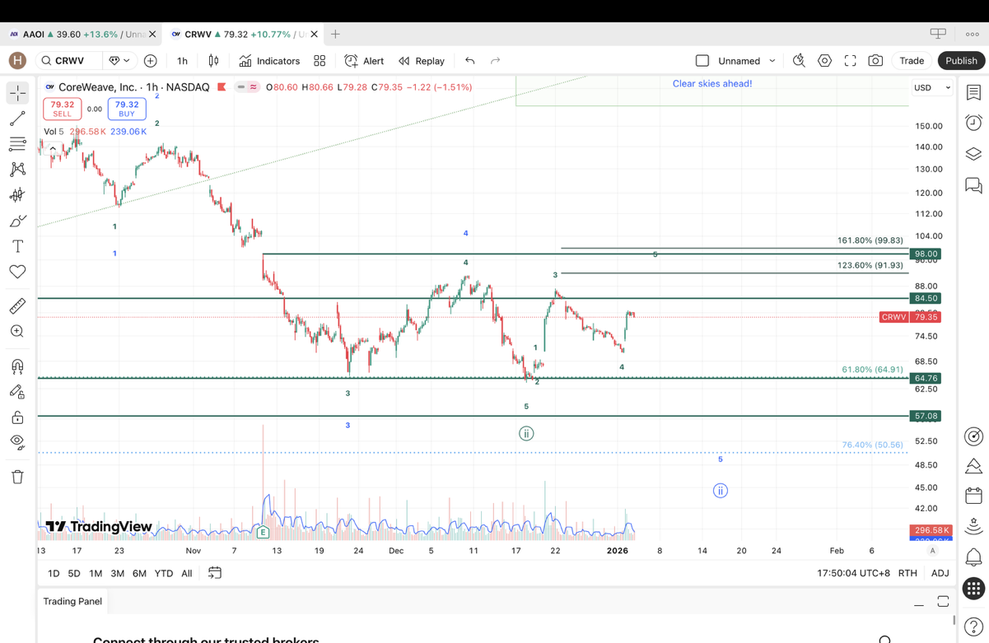The height and width of the screenshot is (643, 989).
Task: Click the CRWV symbol search field
Action: point(70,61)
